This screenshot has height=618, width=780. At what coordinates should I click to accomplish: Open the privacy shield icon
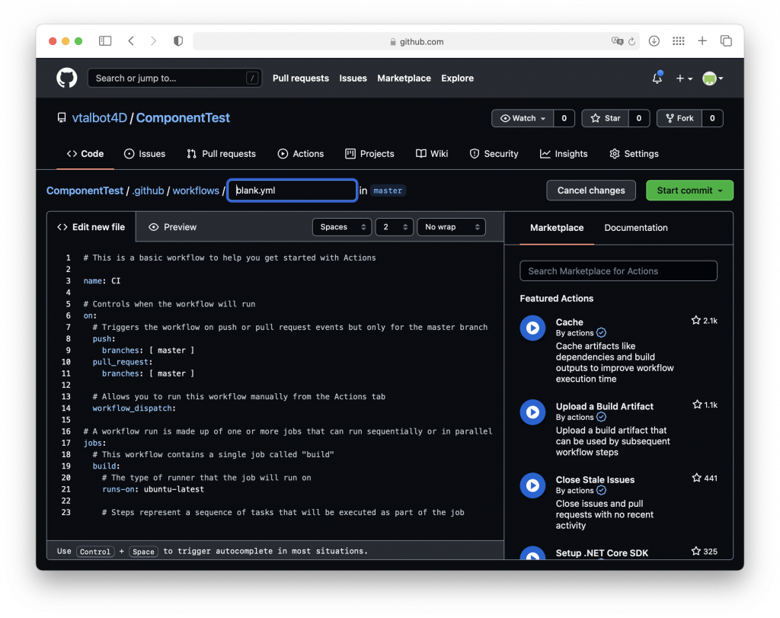pos(178,41)
